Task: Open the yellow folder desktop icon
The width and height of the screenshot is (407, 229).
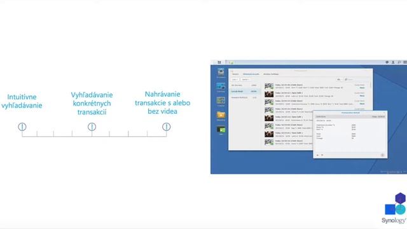Action: (x=221, y=114)
